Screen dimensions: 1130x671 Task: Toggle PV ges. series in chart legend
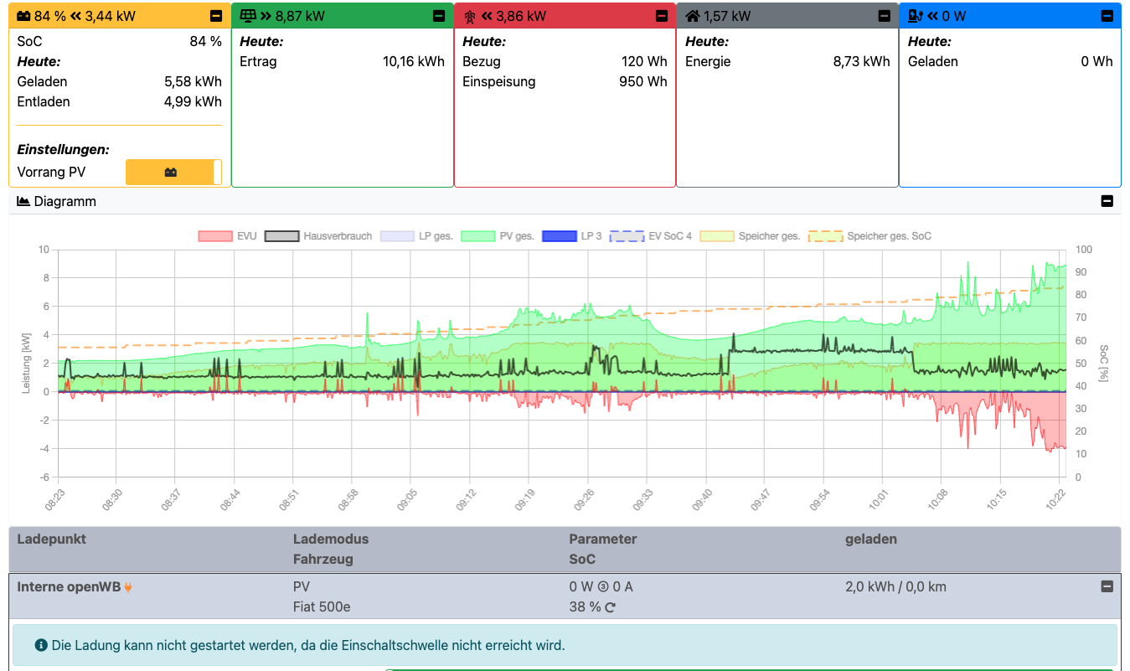(478, 236)
